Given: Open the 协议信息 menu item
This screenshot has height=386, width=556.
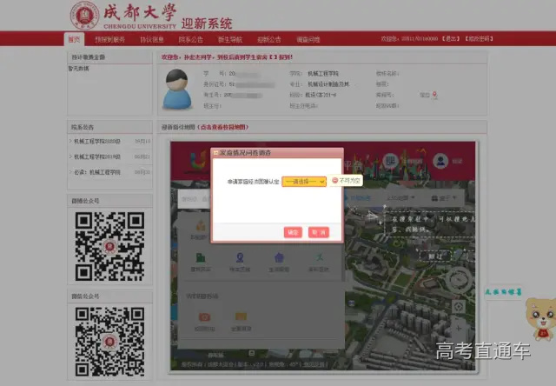Looking at the screenshot, I should click(152, 40).
